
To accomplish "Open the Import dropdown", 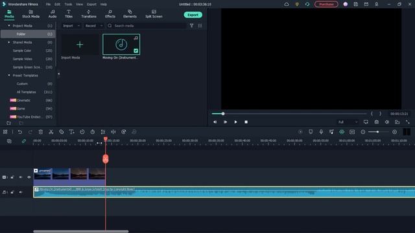I will (71, 26).
